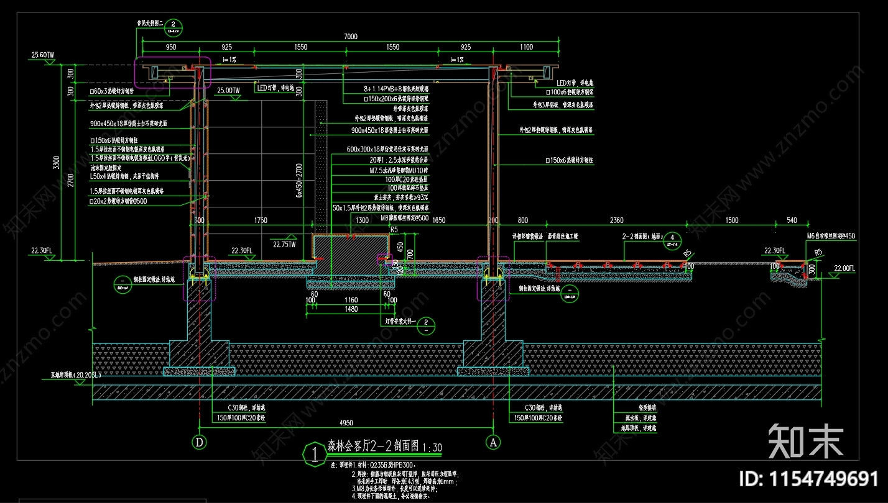Click the 1650 dimension text
888x503 pixels.
click(x=439, y=220)
